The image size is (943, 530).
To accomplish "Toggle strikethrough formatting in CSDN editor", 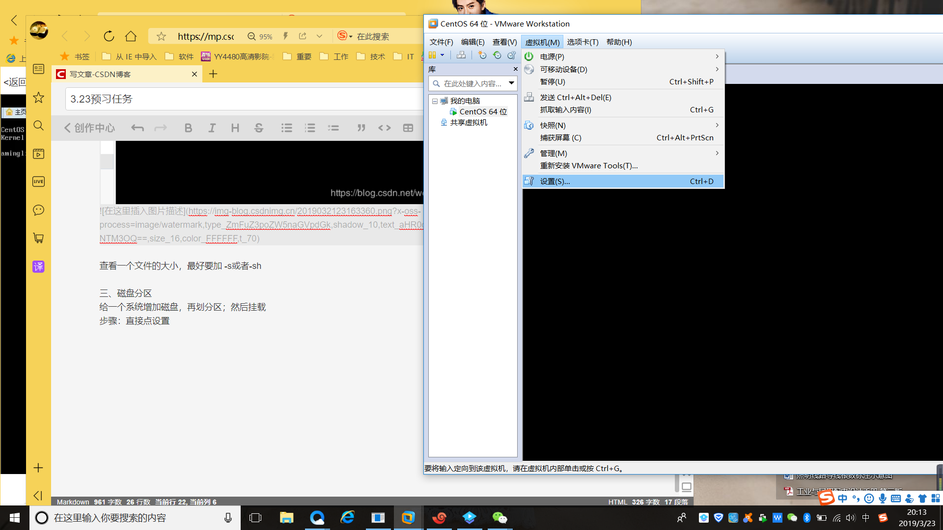I will [259, 128].
